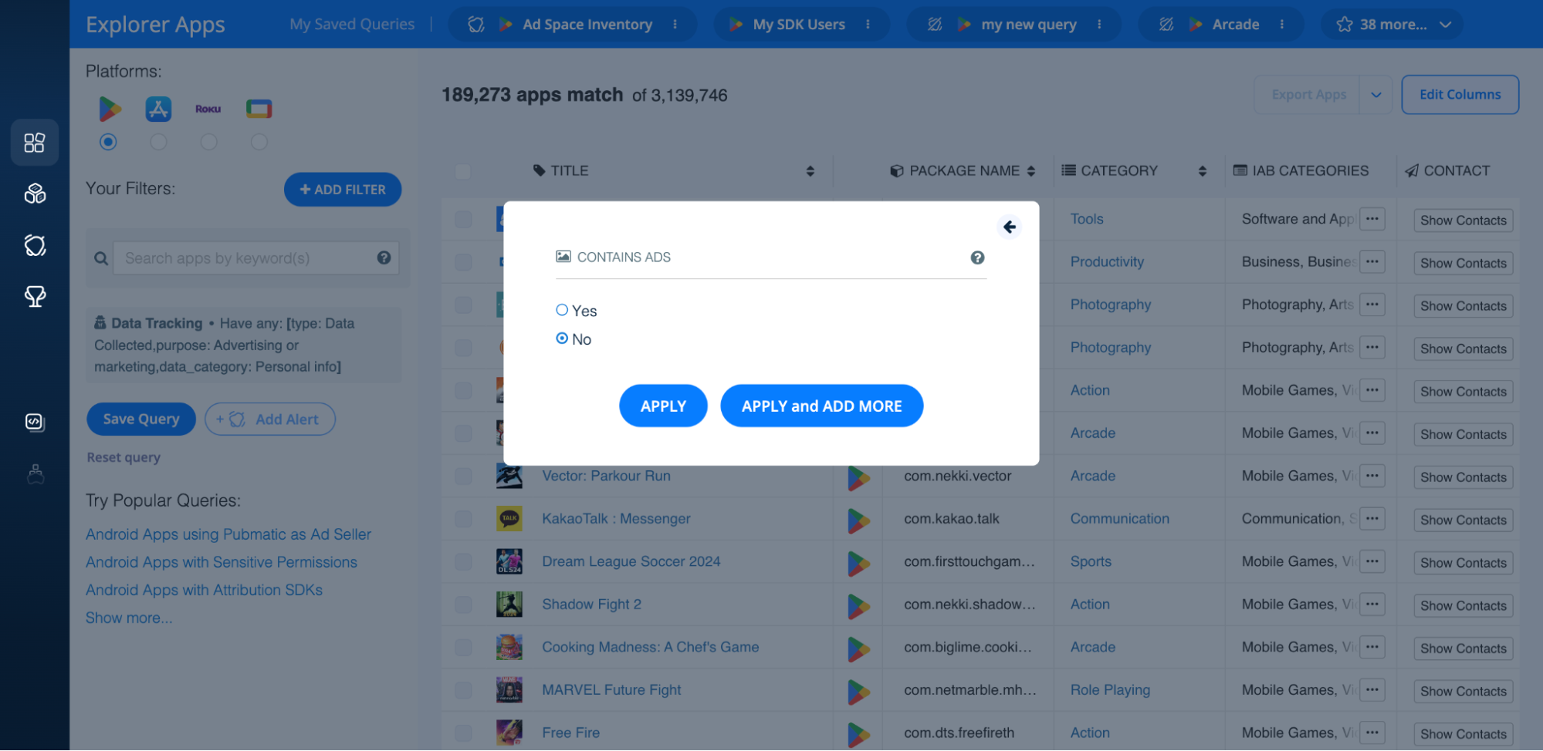Click ellipsis for Tools row IAB categories
The width and height of the screenshot is (1543, 751).
tap(1372, 219)
